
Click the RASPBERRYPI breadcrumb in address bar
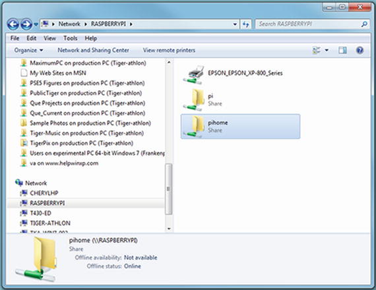tap(108, 24)
